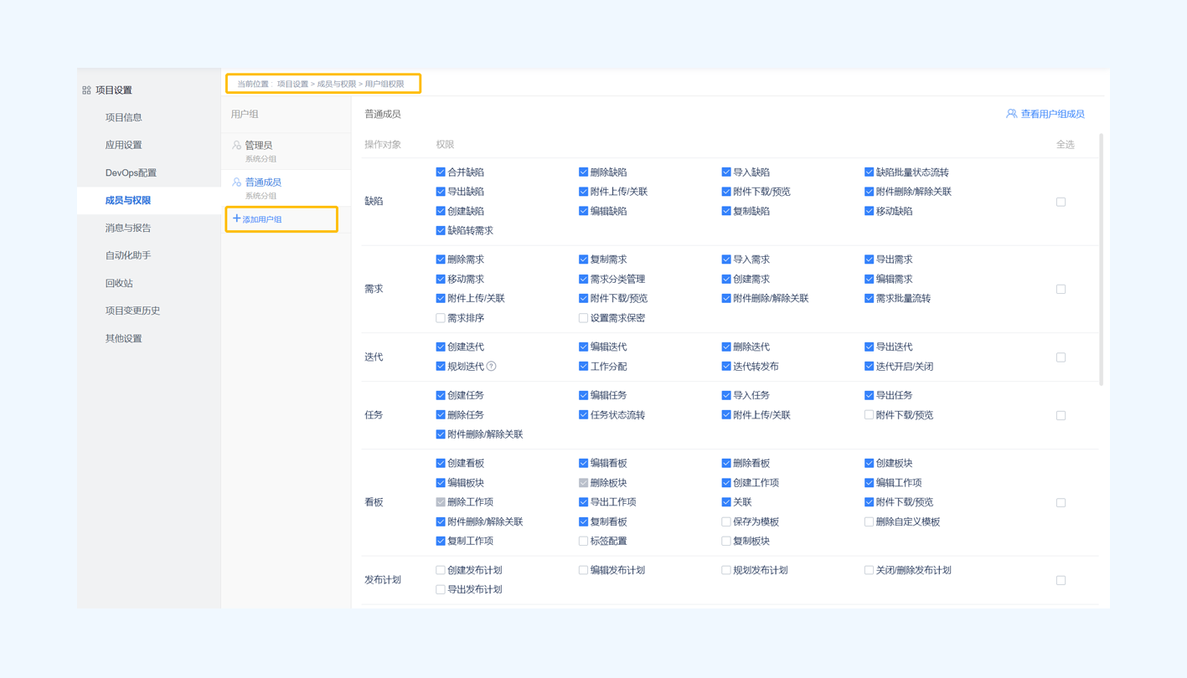
Task: Toggle select-all checkbox for 发布计划 row
Action: coord(1061,580)
